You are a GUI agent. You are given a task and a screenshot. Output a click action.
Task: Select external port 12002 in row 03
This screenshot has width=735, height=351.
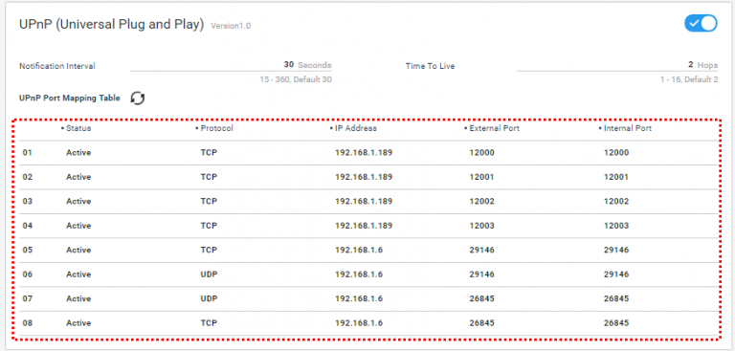(482, 202)
